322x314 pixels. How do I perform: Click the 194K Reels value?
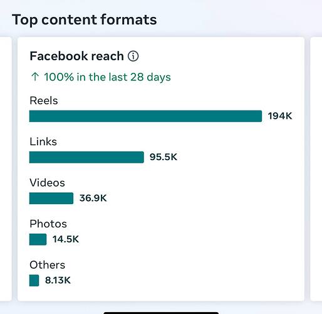(x=280, y=116)
